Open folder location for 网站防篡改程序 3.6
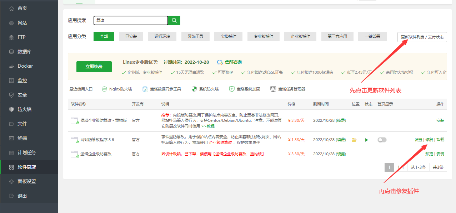 coord(354,140)
